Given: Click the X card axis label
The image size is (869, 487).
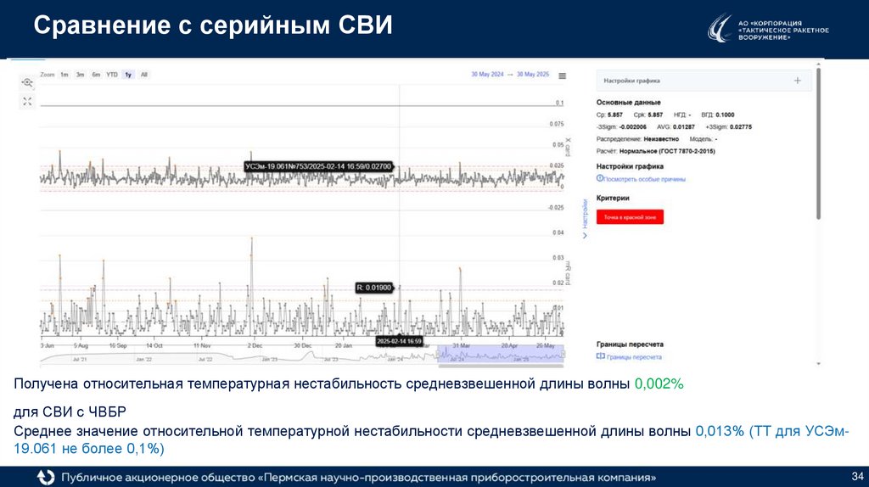Looking at the screenshot, I should click(x=568, y=147).
